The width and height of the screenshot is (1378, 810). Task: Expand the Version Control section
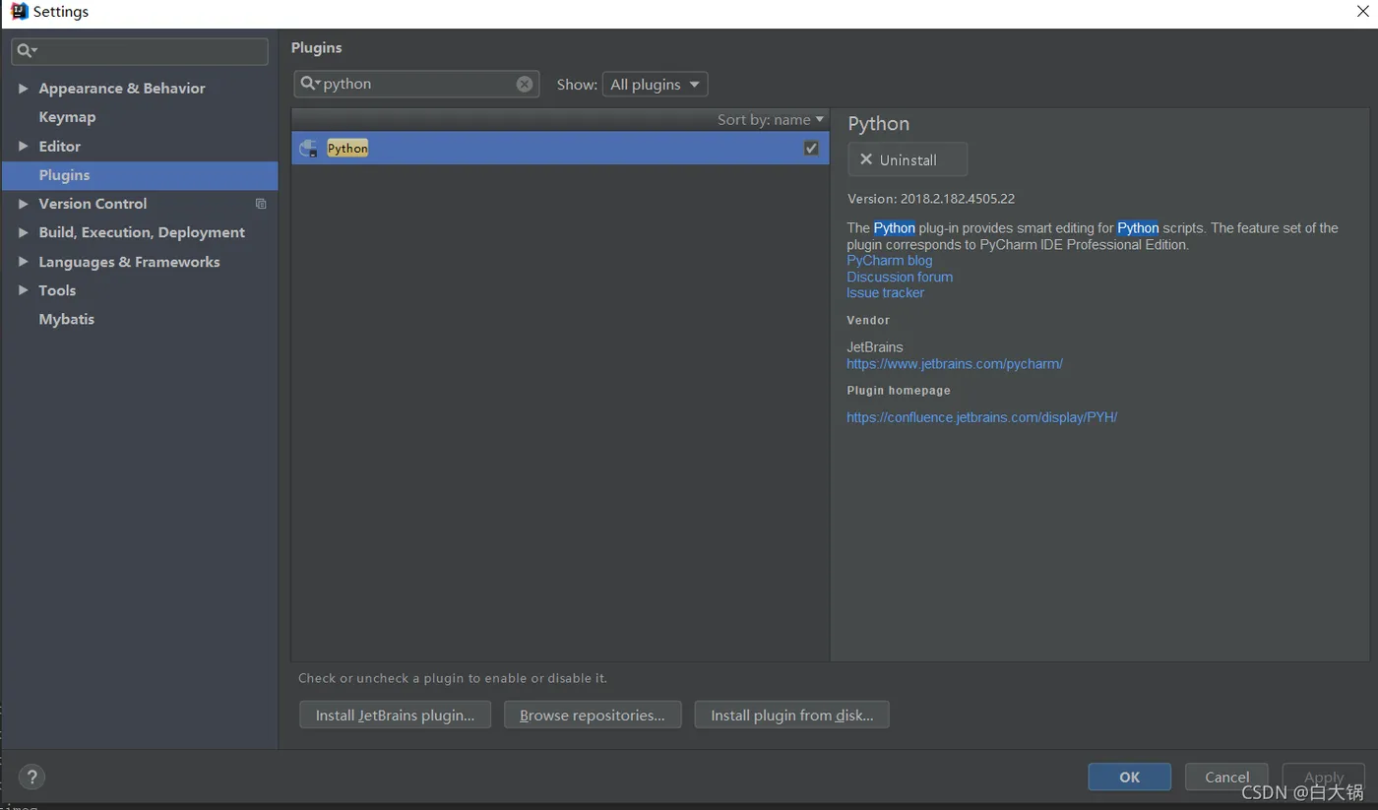[23, 204]
